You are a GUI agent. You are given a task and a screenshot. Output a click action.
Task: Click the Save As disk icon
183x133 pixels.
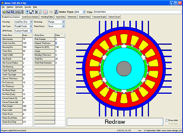tap(13, 12)
